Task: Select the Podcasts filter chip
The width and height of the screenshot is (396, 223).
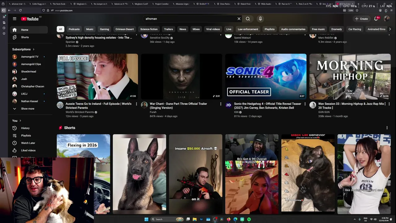Action: tap(74, 29)
